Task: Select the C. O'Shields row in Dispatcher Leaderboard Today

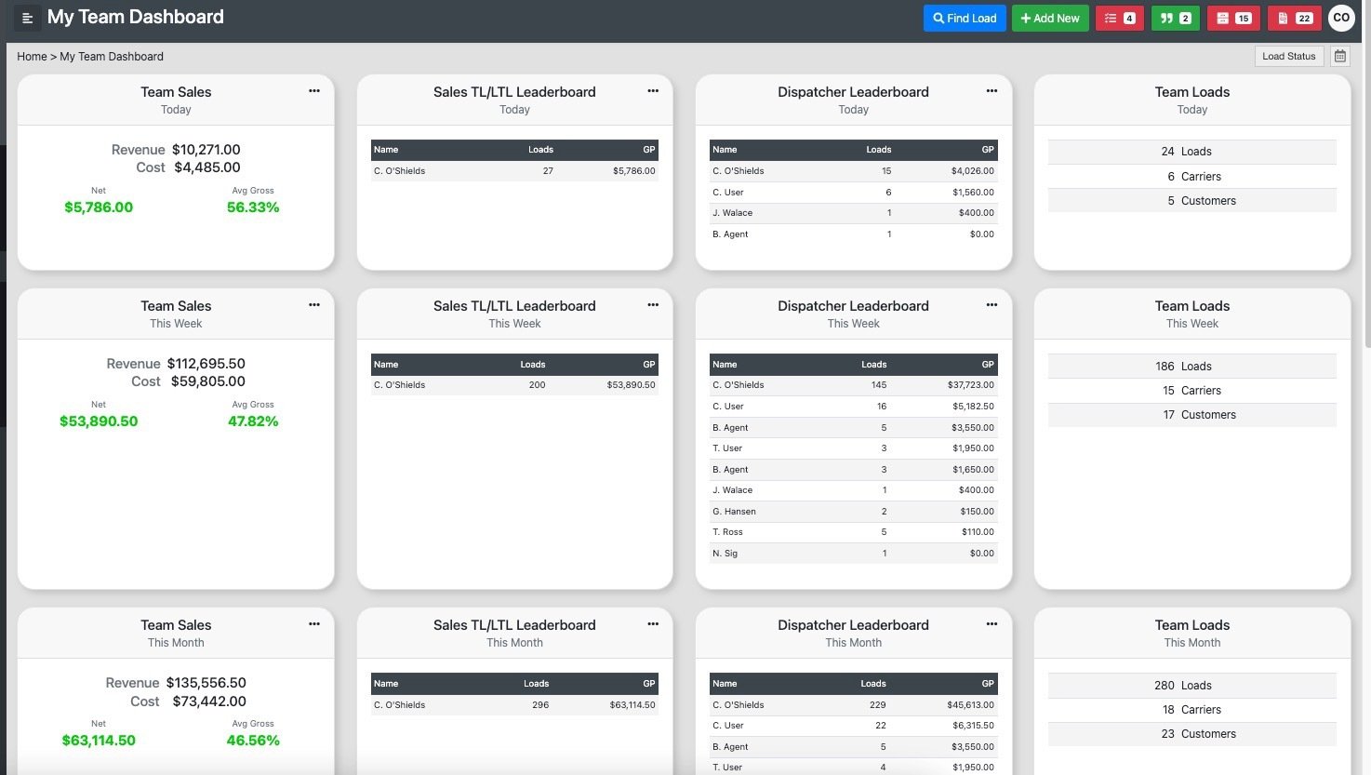Action: (x=854, y=171)
